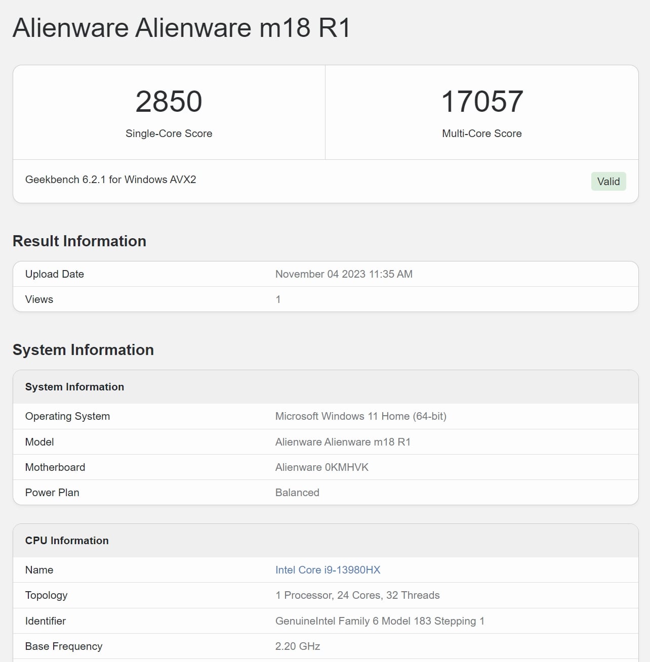Click the Identifier row label
The width and height of the screenshot is (650, 662).
(46, 621)
